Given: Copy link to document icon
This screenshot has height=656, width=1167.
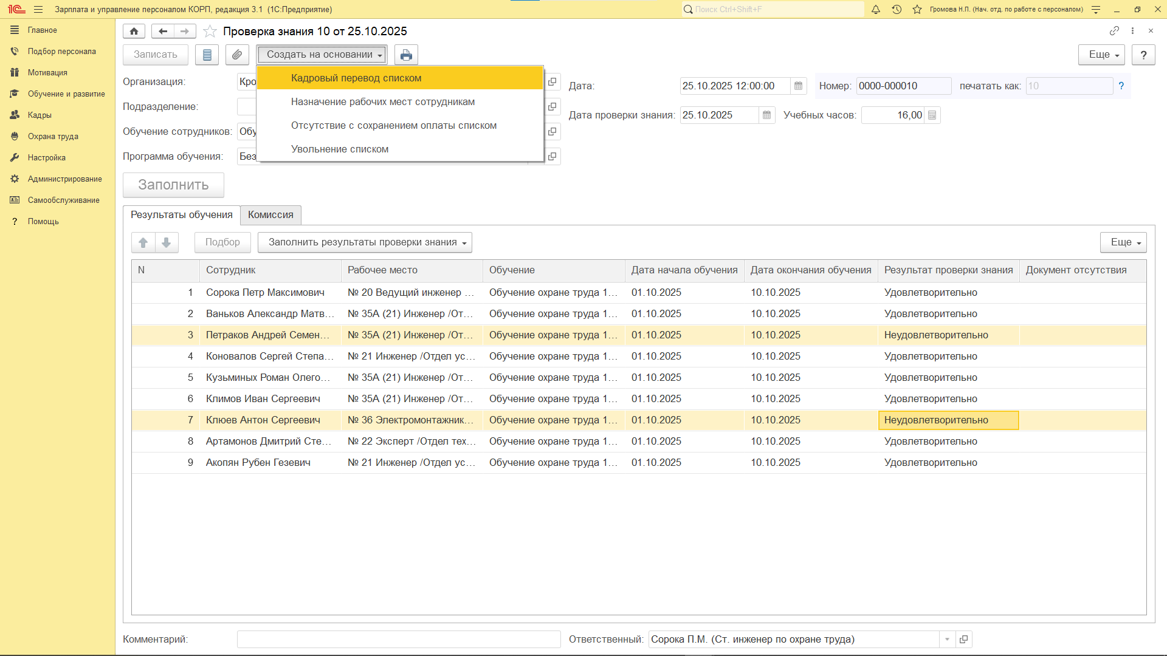Looking at the screenshot, I should (x=1114, y=31).
